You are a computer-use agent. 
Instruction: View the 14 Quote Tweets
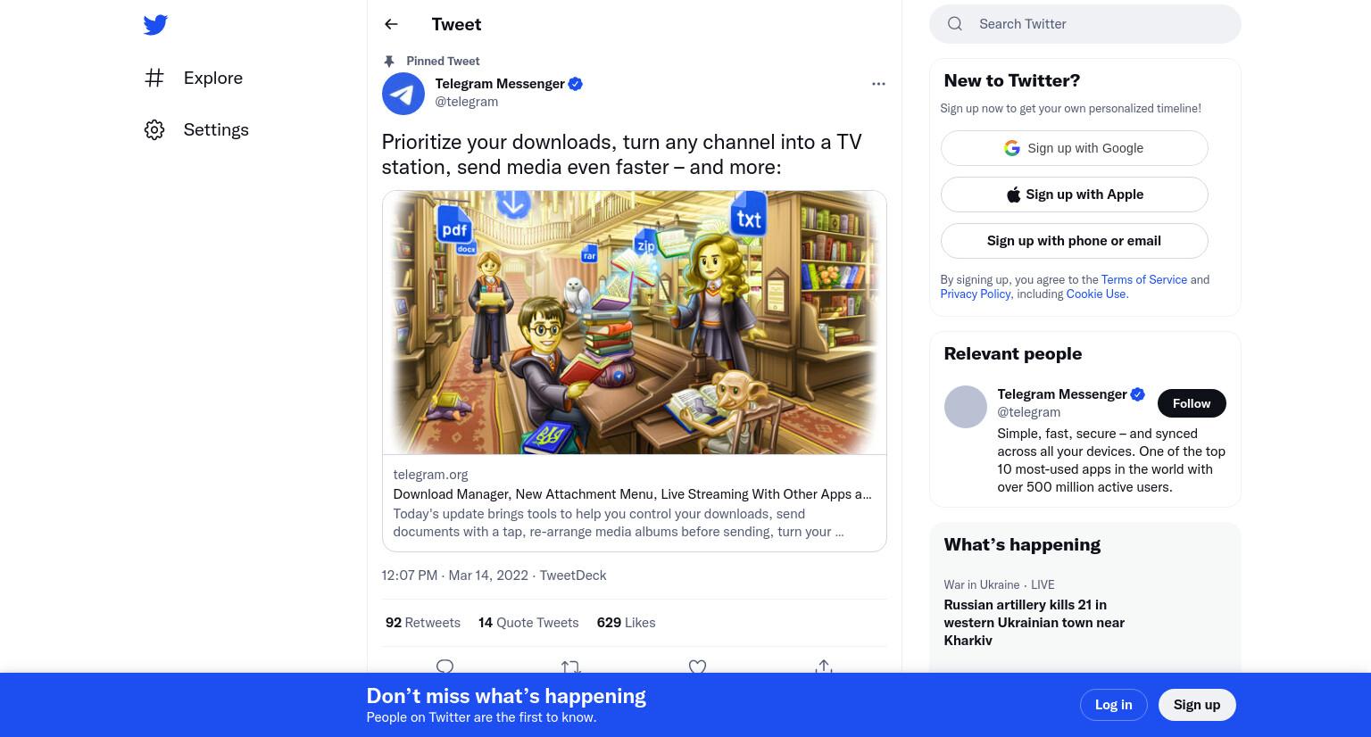[x=528, y=623]
